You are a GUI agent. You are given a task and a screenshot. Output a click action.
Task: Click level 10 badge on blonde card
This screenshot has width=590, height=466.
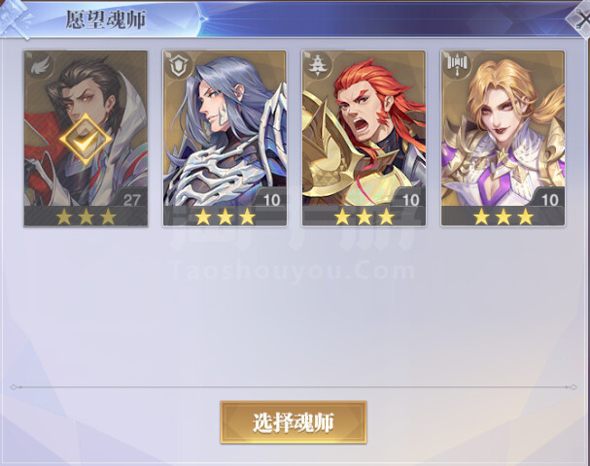[x=549, y=198]
